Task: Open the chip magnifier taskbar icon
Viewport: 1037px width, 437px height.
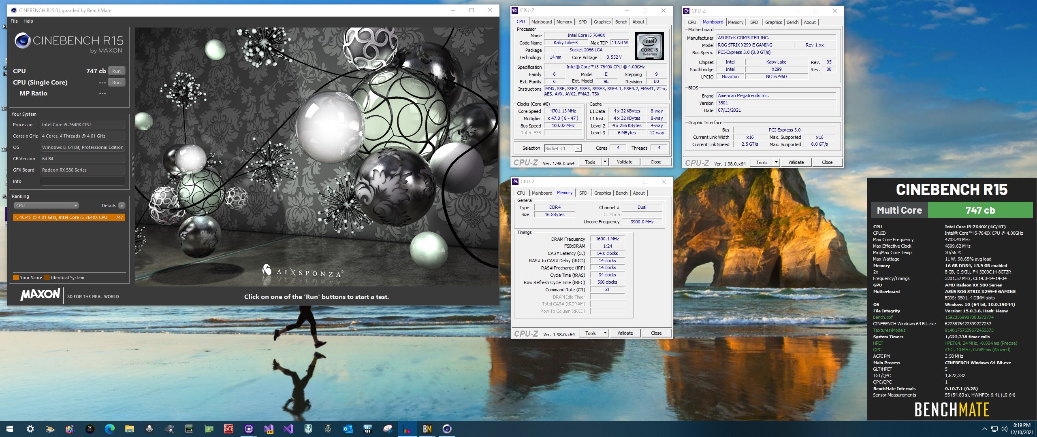Action: tap(169, 429)
